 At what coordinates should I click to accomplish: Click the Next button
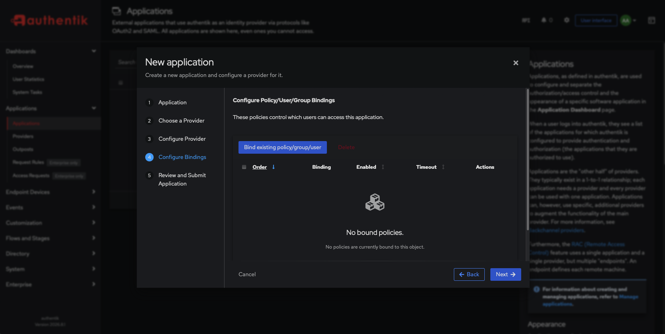tap(505, 274)
